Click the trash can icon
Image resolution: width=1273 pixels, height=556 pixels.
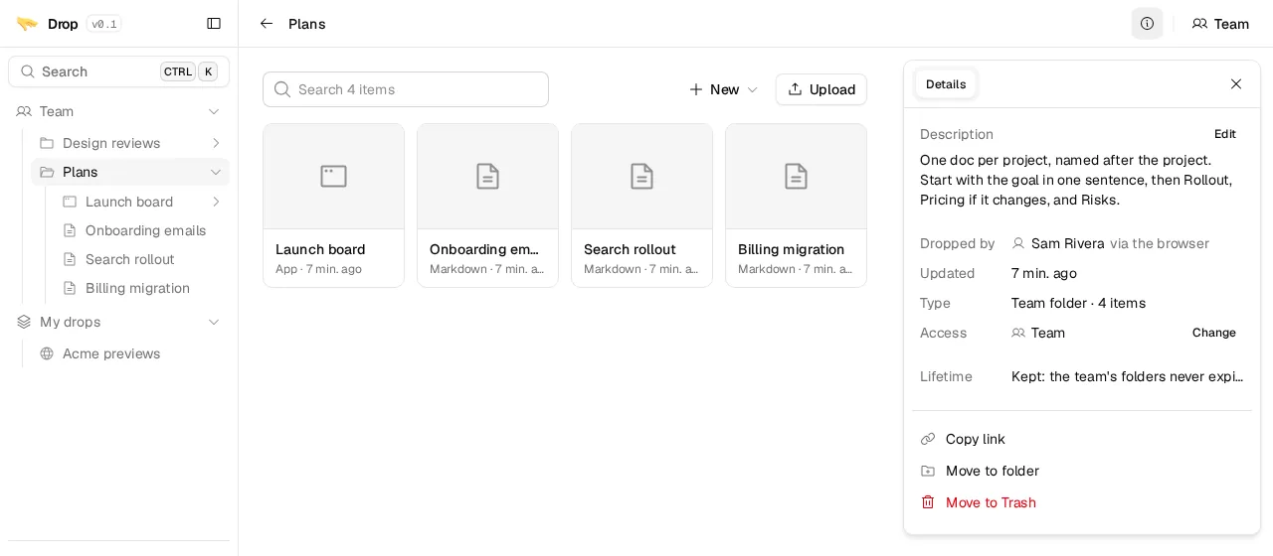click(928, 502)
